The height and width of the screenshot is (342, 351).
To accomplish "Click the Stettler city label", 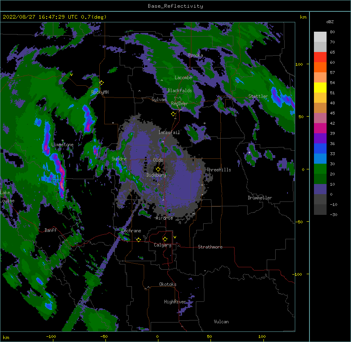I will 258,96.
